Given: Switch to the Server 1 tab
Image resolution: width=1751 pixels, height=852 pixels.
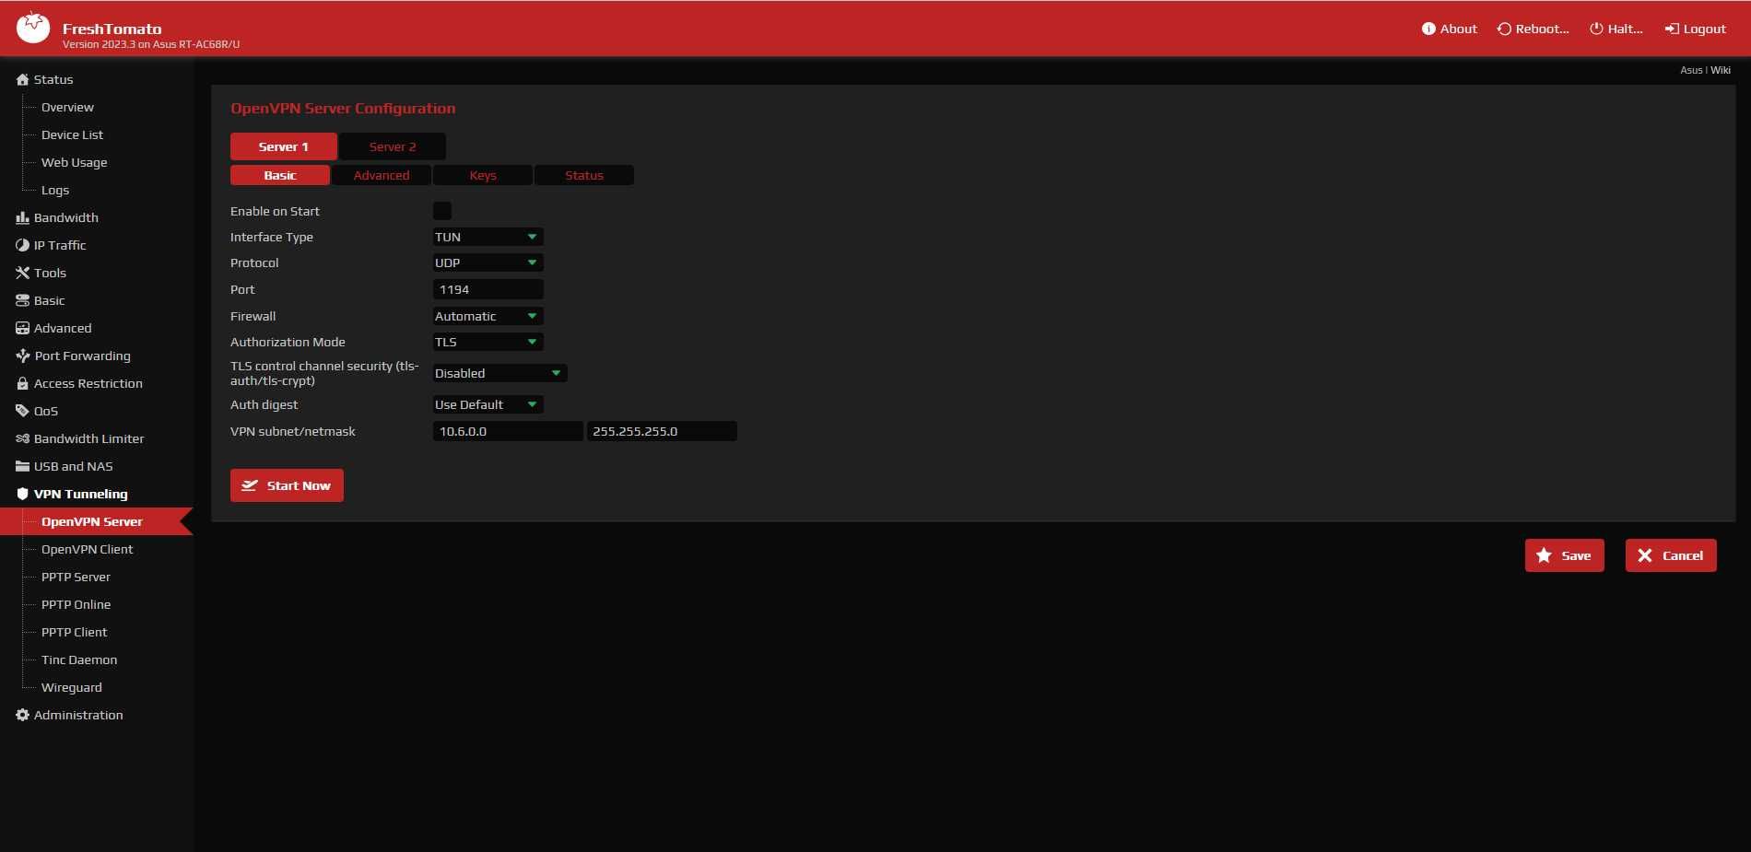Looking at the screenshot, I should (x=284, y=146).
